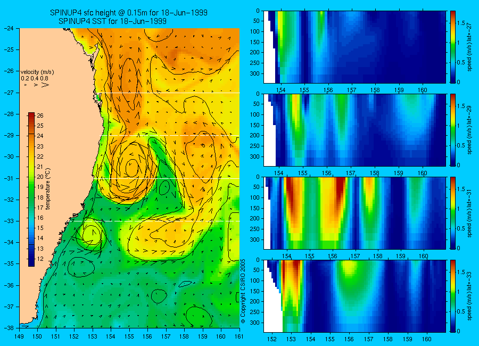
Task: Click the 'speed (m/s) lat=-29' label
Action: coord(470,130)
